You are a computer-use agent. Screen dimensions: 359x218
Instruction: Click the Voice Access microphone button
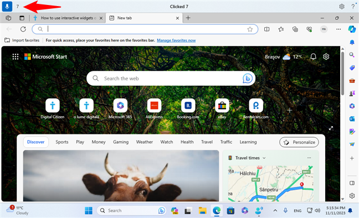pyautogui.click(x=7, y=7)
